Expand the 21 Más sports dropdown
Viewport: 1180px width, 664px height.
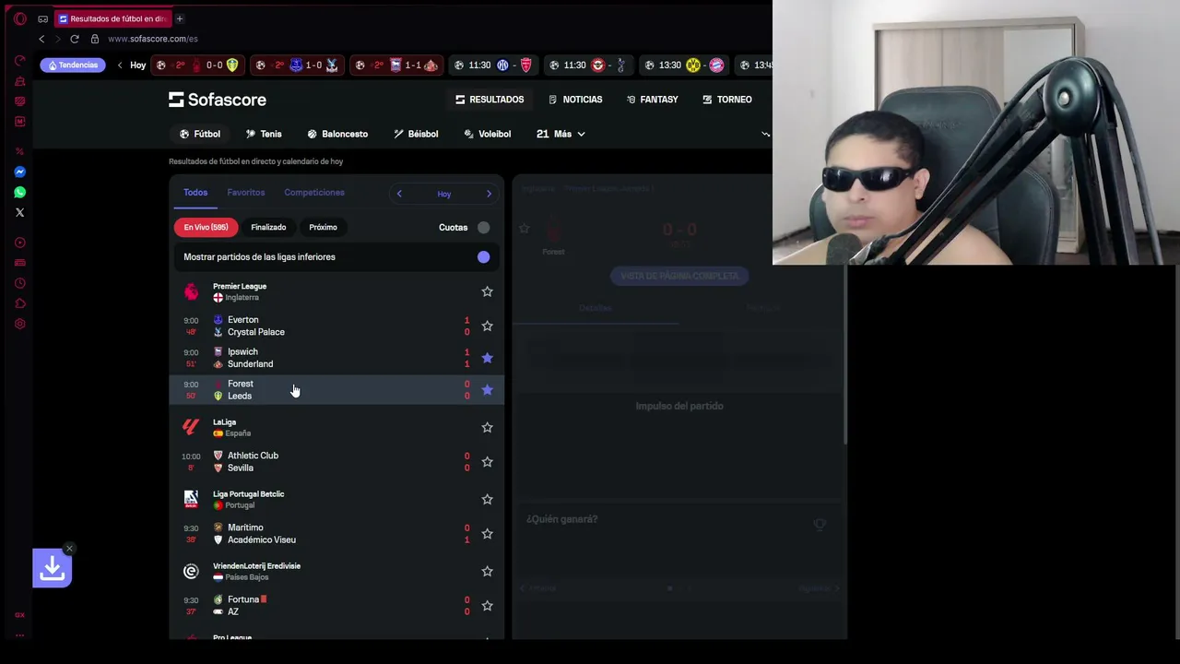coord(560,134)
